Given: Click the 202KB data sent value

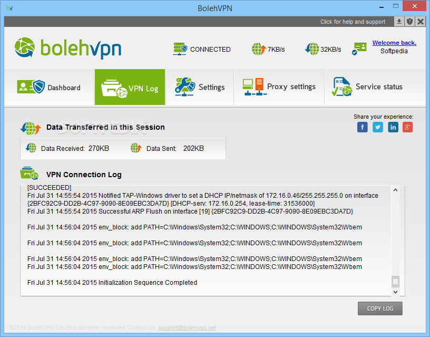Looking at the screenshot, I should [193, 149].
